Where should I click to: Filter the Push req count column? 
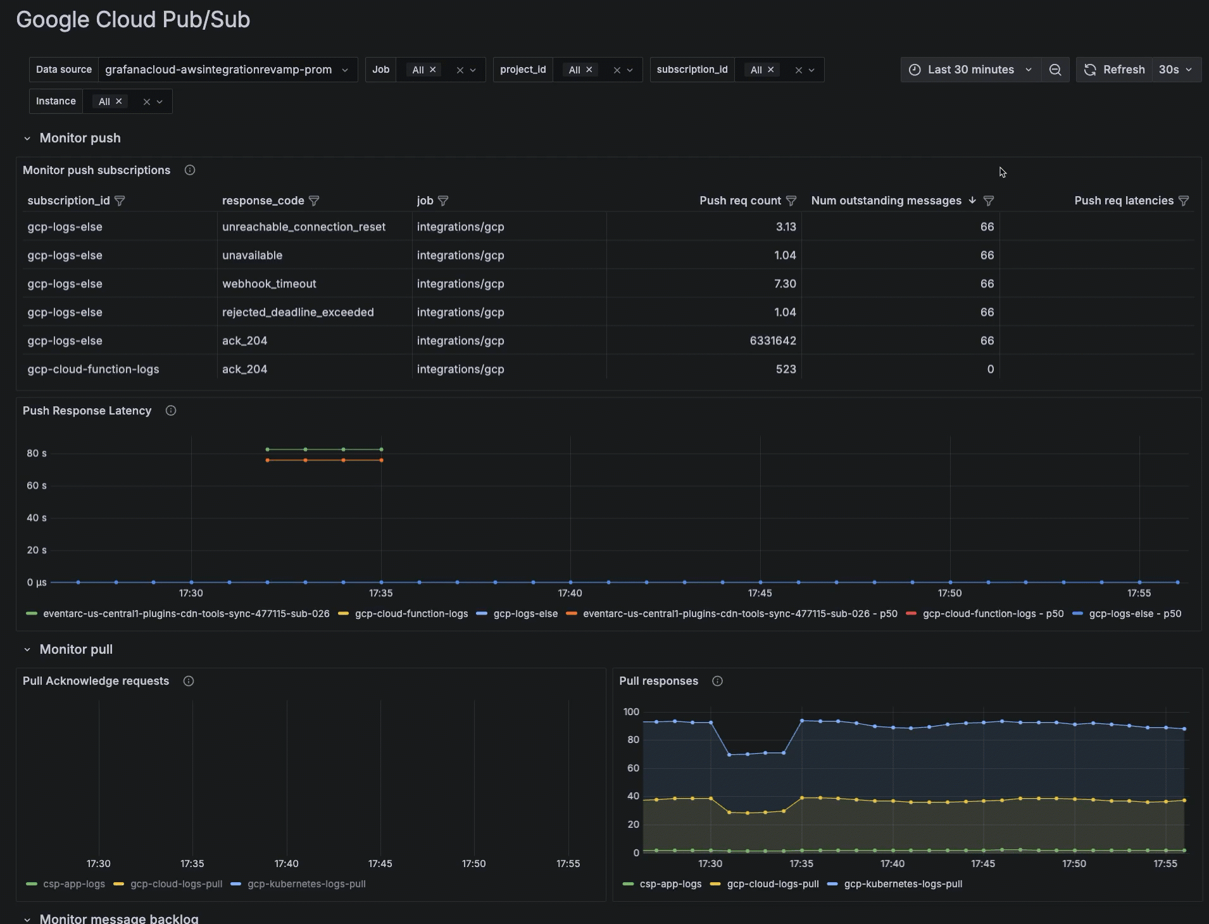coord(791,201)
